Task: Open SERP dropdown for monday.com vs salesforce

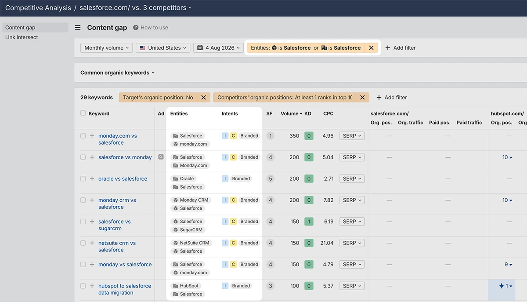Action: [x=352, y=136]
